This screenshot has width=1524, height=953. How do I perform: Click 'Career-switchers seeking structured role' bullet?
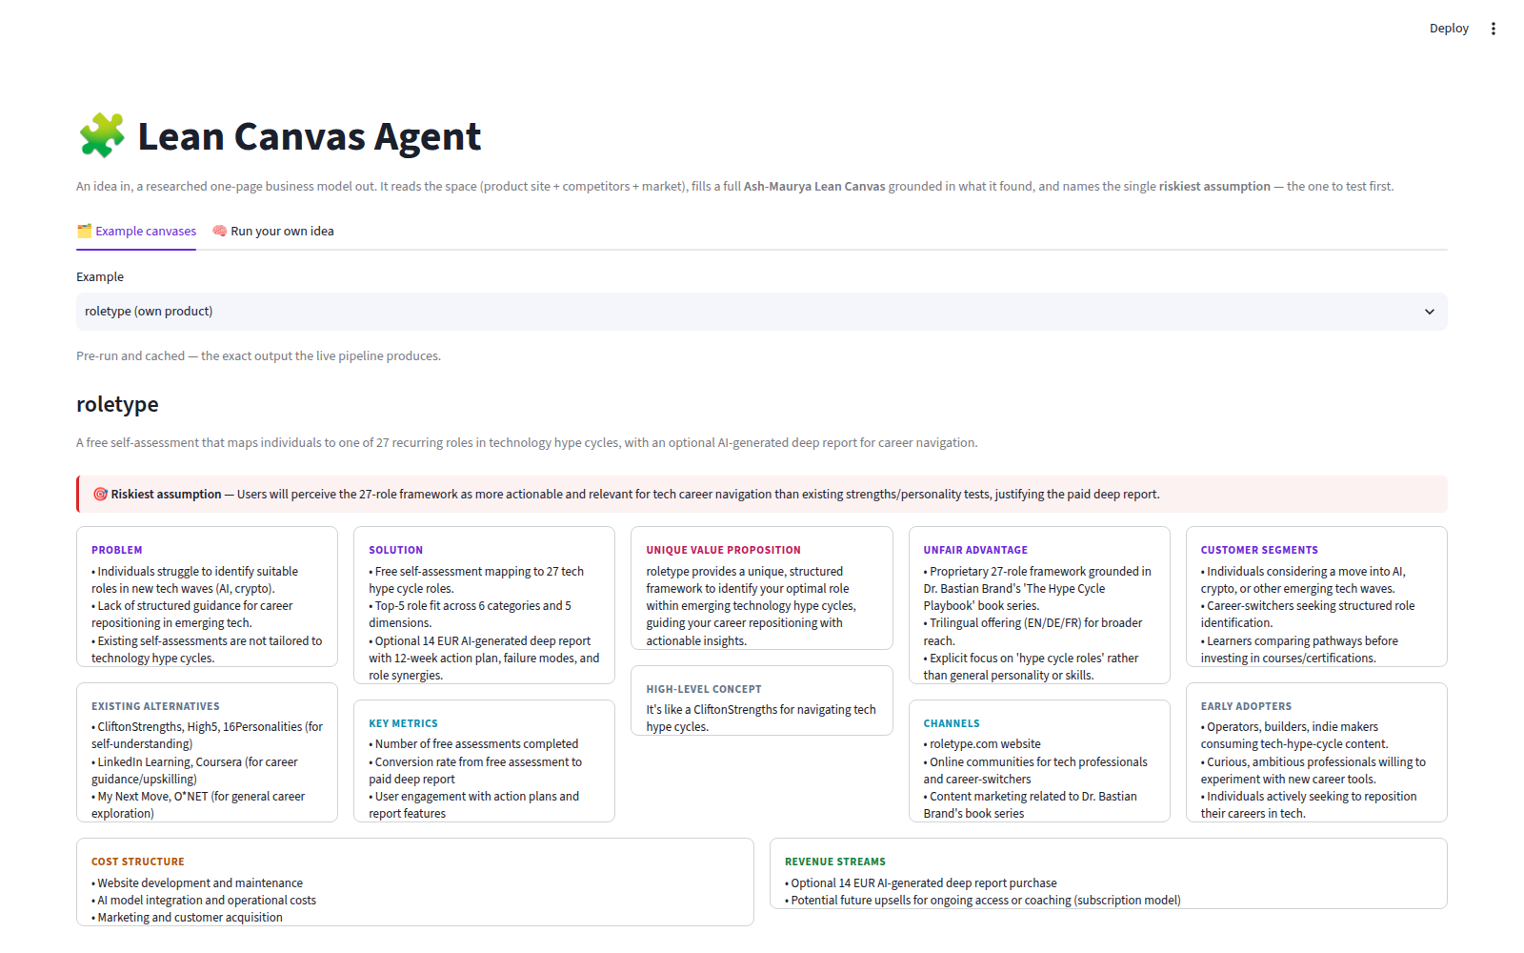1308,615
